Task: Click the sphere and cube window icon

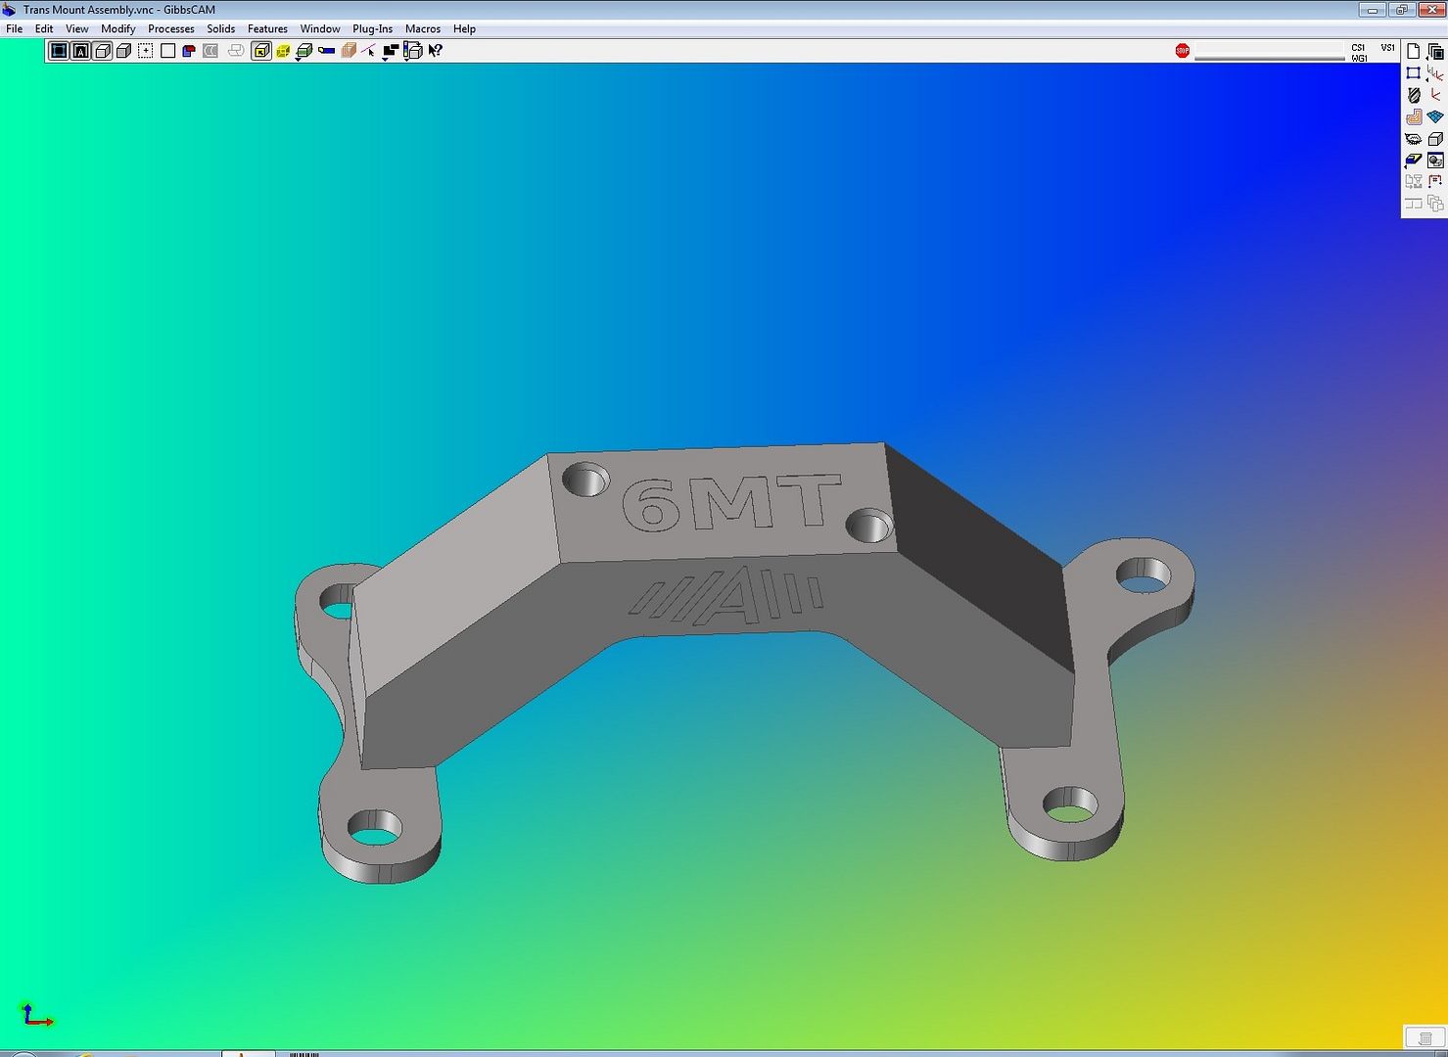Action: 1435,161
